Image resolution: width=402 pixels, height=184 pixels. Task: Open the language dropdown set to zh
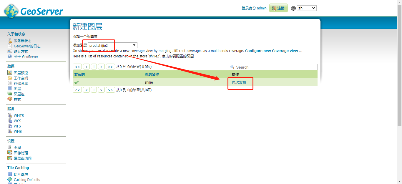point(306,8)
